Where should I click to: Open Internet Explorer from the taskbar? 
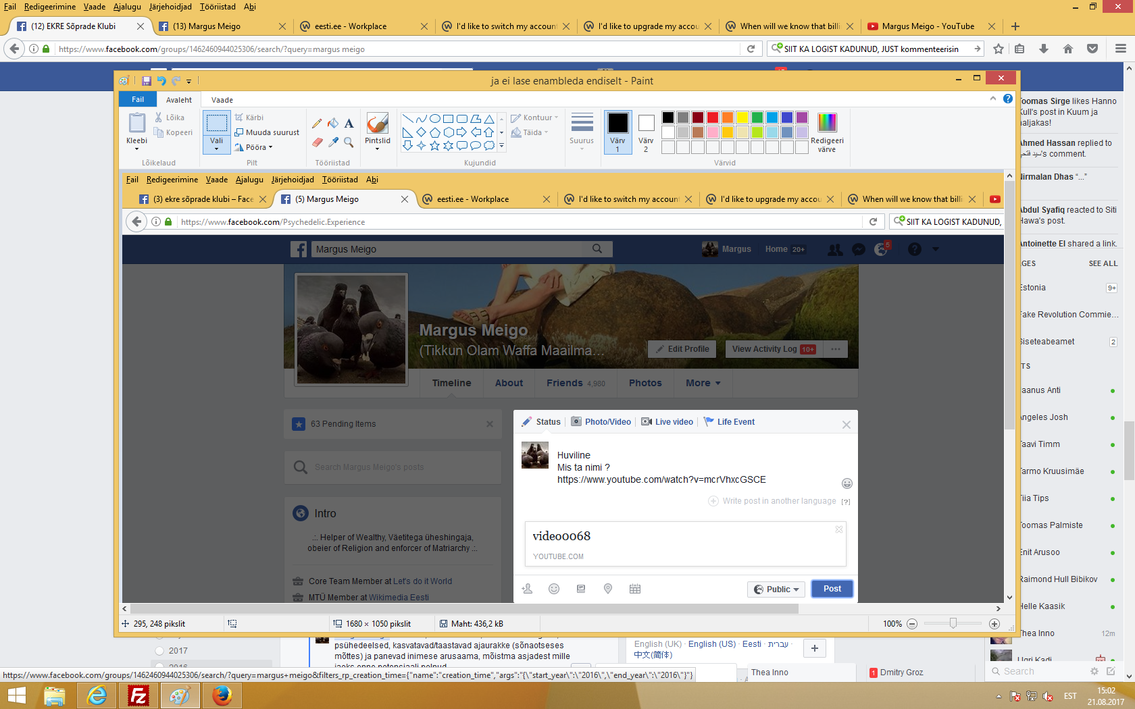[x=97, y=695]
